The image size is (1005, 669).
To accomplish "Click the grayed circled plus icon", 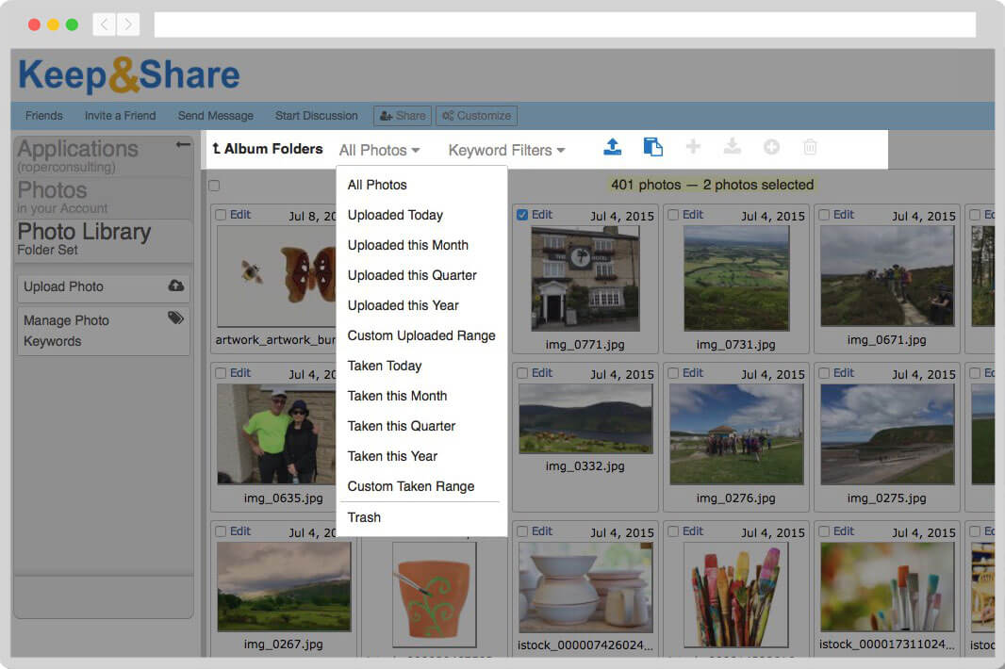I will pyautogui.click(x=772, y=147).
